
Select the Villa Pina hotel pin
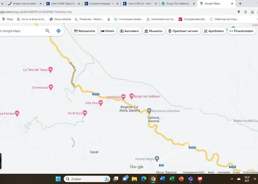[101, 103]
